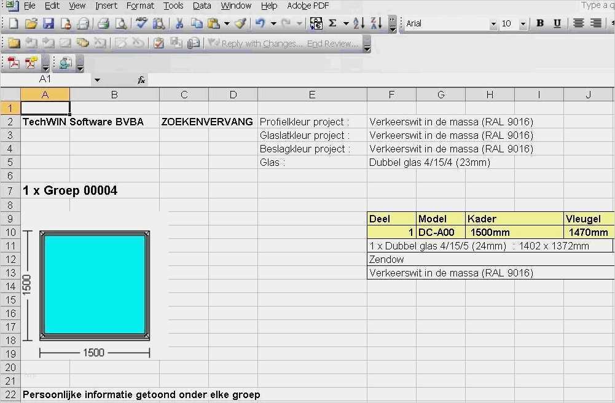The image size is (615, 403).
Task: Click the End Review button
Action: pyautogui.click(x=332, y=44)
